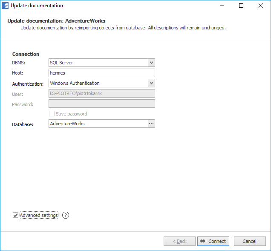The width and height of the screenshot is (271, 251).
Task: Click the greyed-out User field
Action: [x=101, y=93]
